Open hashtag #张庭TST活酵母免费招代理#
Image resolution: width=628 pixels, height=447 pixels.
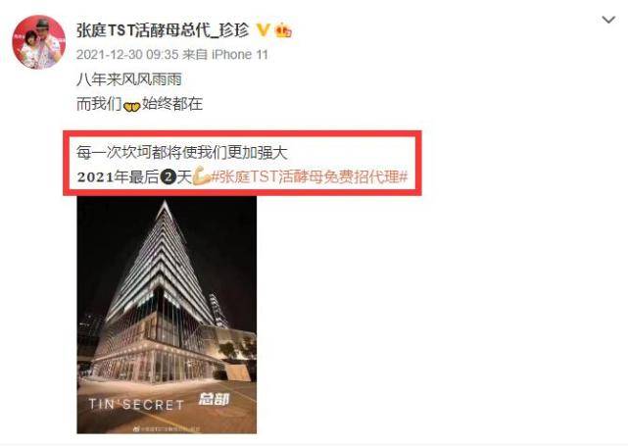(310, 176)
